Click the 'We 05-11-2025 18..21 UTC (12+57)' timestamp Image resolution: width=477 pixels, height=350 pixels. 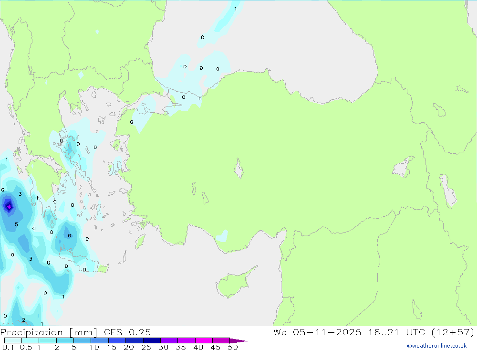click(x=374, y=332)
